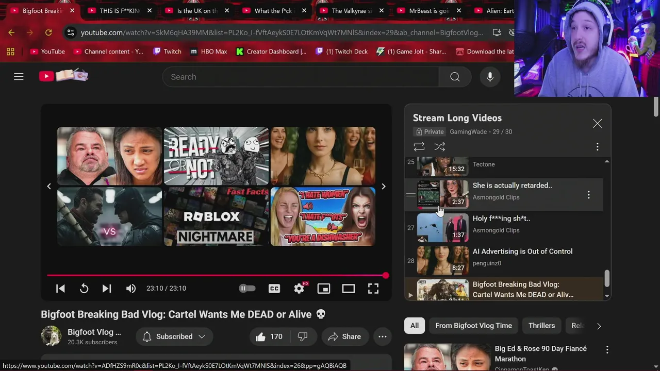Image resolution: width=660 pixels, height=371 pixels.
Task: Dislike the video thumbs down
Action: click(x=303, y=336)
